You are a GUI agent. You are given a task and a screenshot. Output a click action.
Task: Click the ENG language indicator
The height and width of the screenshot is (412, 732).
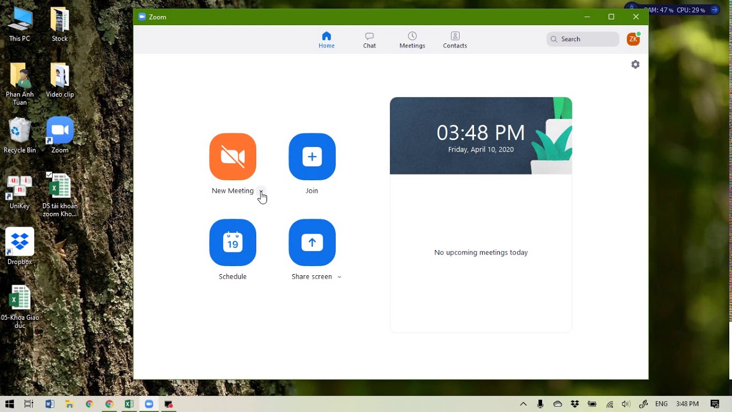[x=662, y=404]
